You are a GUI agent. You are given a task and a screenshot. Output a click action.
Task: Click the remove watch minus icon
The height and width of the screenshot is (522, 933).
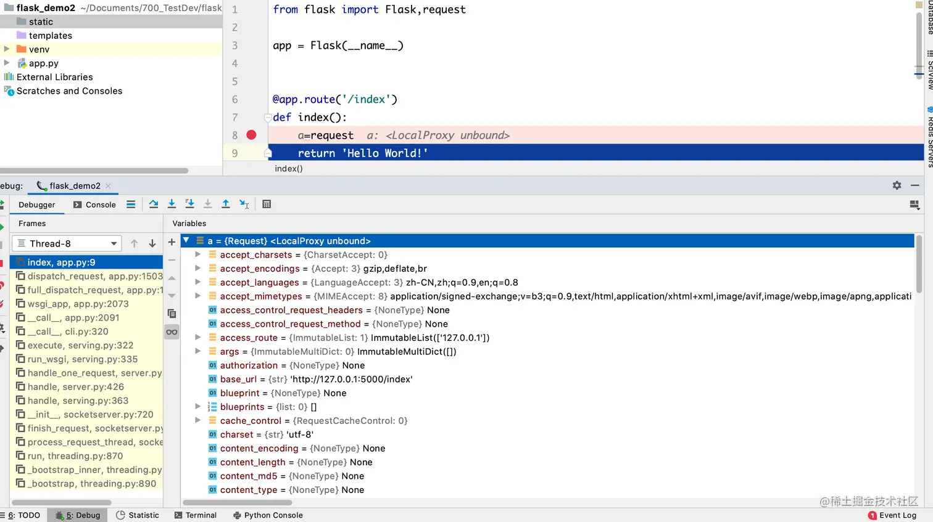click(172, 260)
